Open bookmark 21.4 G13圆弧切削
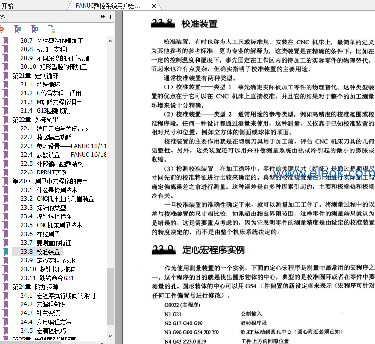The image size is (375, 344). [x=45, y=111]
